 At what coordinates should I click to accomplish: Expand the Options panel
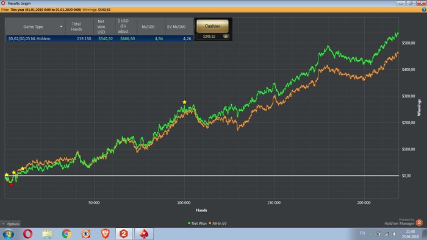click(10, 224)
